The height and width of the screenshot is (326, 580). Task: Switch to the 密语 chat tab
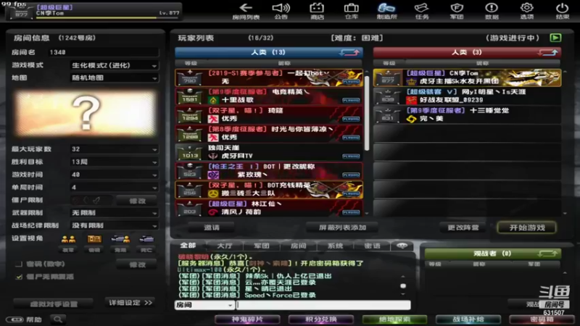pos(372,246)
